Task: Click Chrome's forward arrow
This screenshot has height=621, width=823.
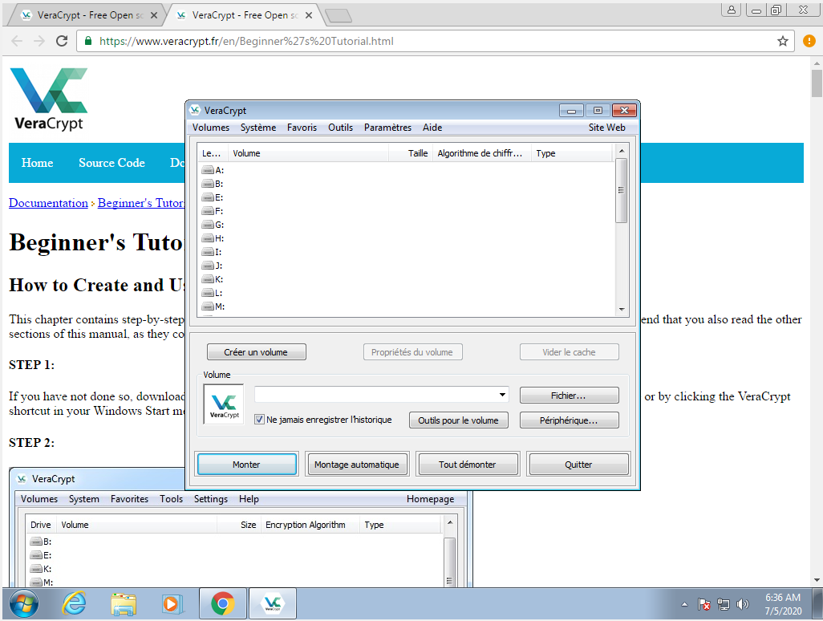Action: [39, 41]
